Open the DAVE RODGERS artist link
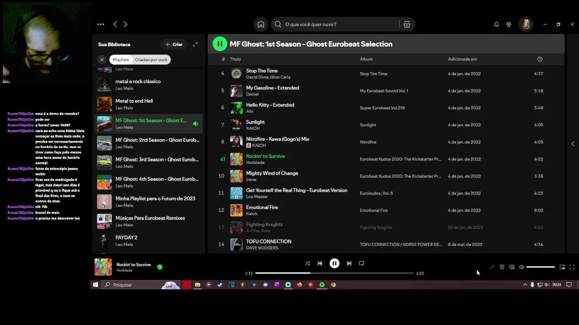 pos(262,248)
